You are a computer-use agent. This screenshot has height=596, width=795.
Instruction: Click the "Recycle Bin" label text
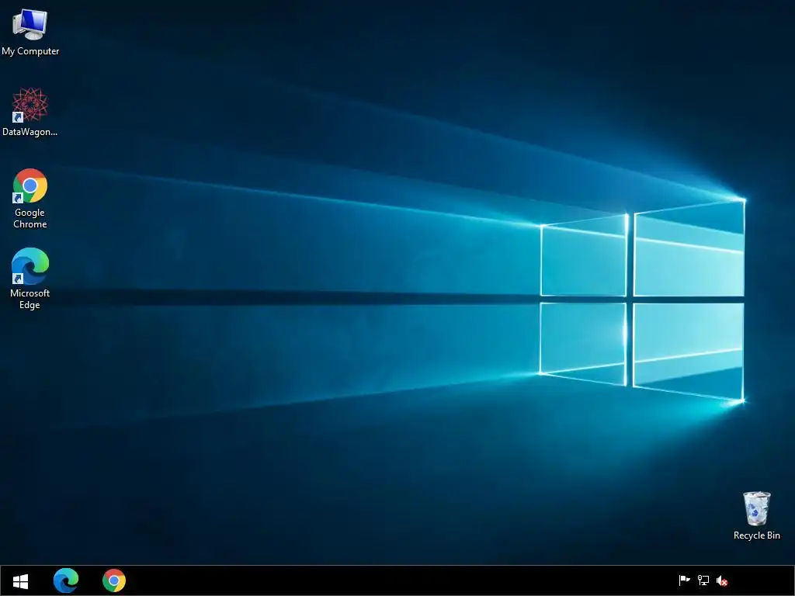(756, 535)
